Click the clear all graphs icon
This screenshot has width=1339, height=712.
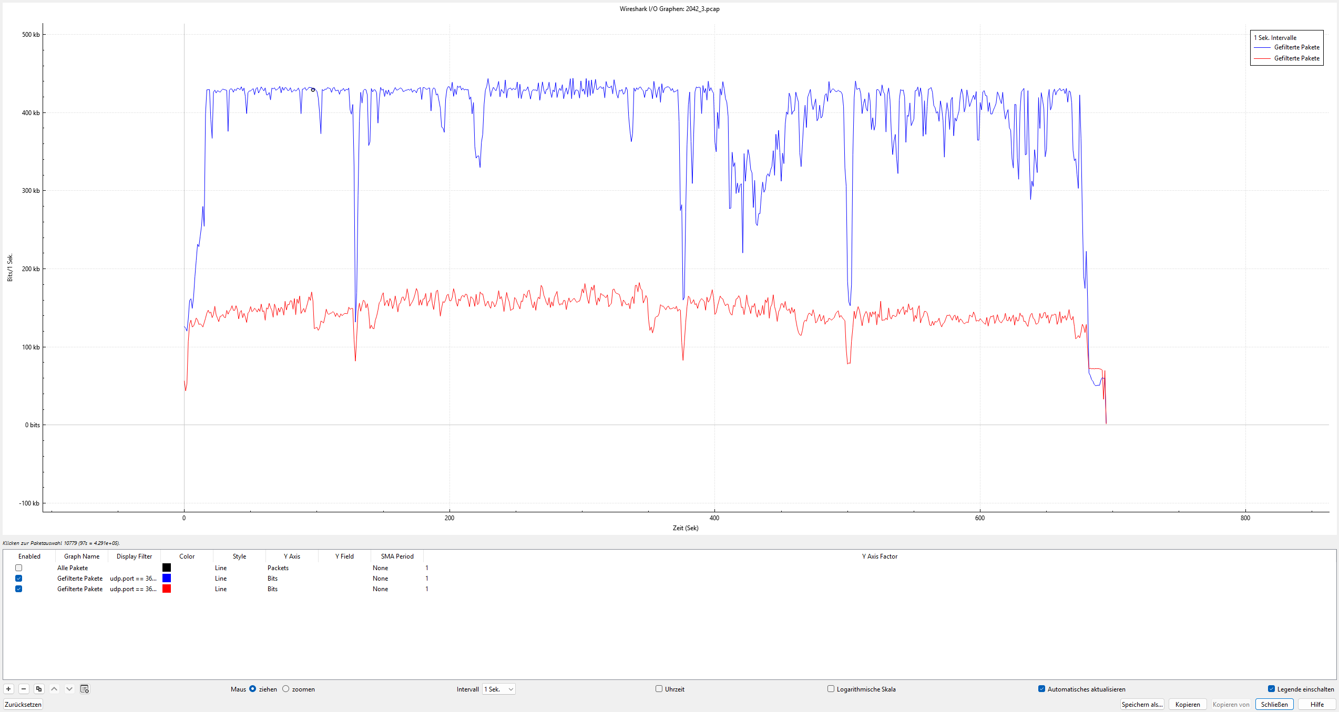point(85,689)
